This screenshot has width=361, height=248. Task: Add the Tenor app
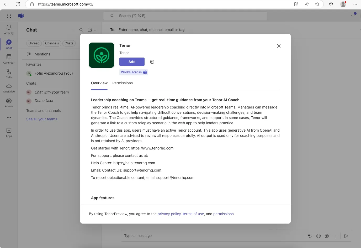click(132, 62)
